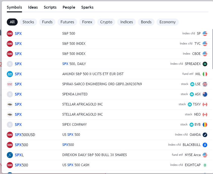Select the Symbols tab
This screenshot has width=213, height=174.
[14, 7]
